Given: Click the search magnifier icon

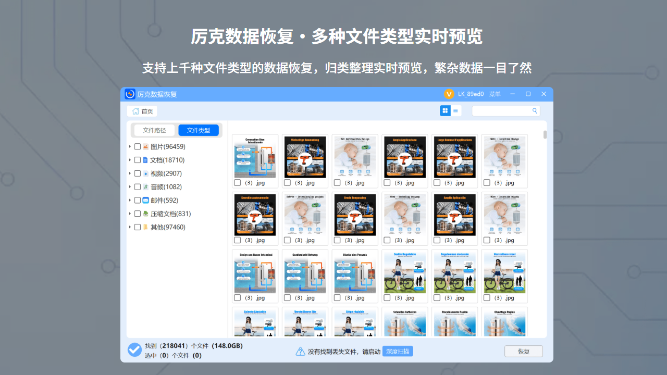Looking at the screenshot, I should coord(535,110).
